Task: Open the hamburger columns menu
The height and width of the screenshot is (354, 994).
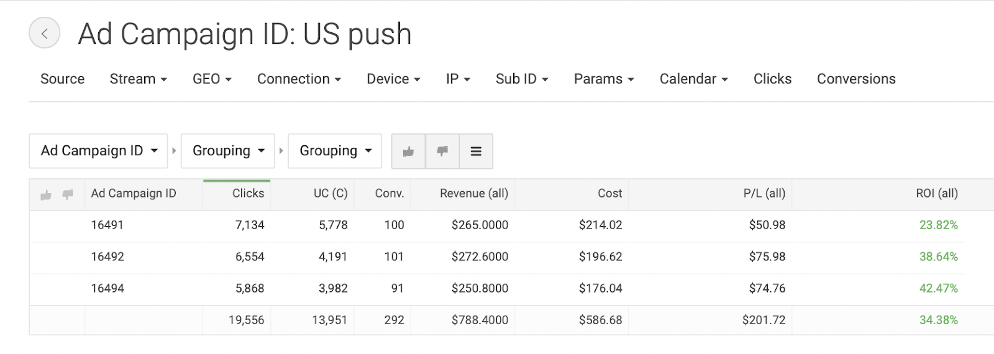Action: (476, 151)
